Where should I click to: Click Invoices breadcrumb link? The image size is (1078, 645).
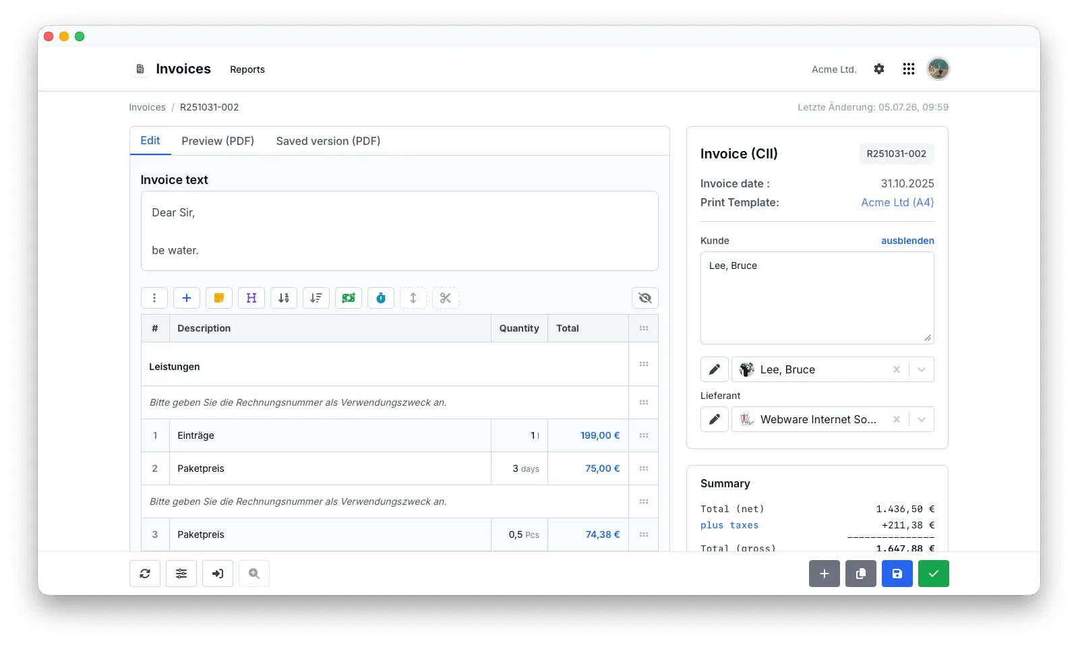[x=147, y=107]
